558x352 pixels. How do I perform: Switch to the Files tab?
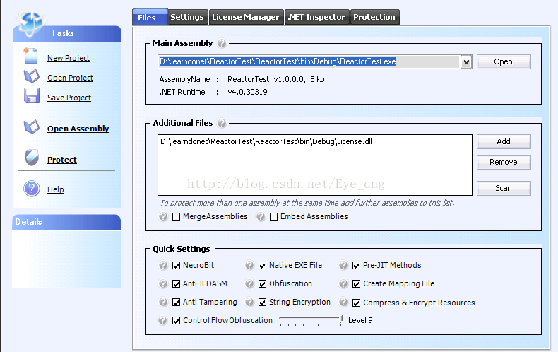tap(150, 17)
